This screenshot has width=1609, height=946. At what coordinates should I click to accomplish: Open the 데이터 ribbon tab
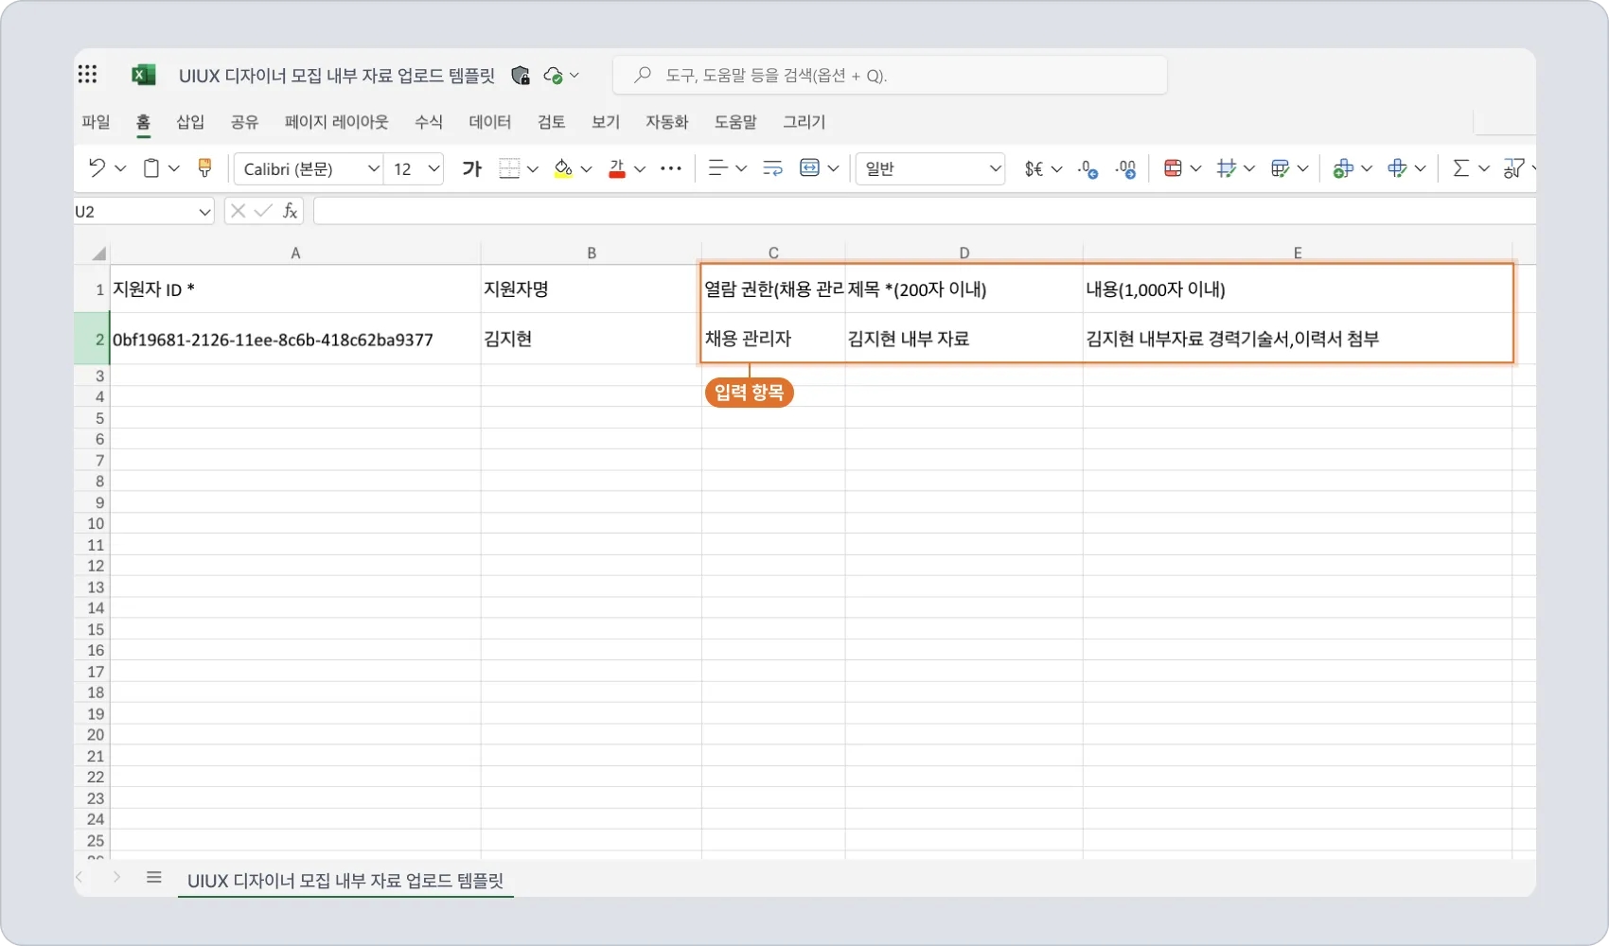[x=489, y=122]
